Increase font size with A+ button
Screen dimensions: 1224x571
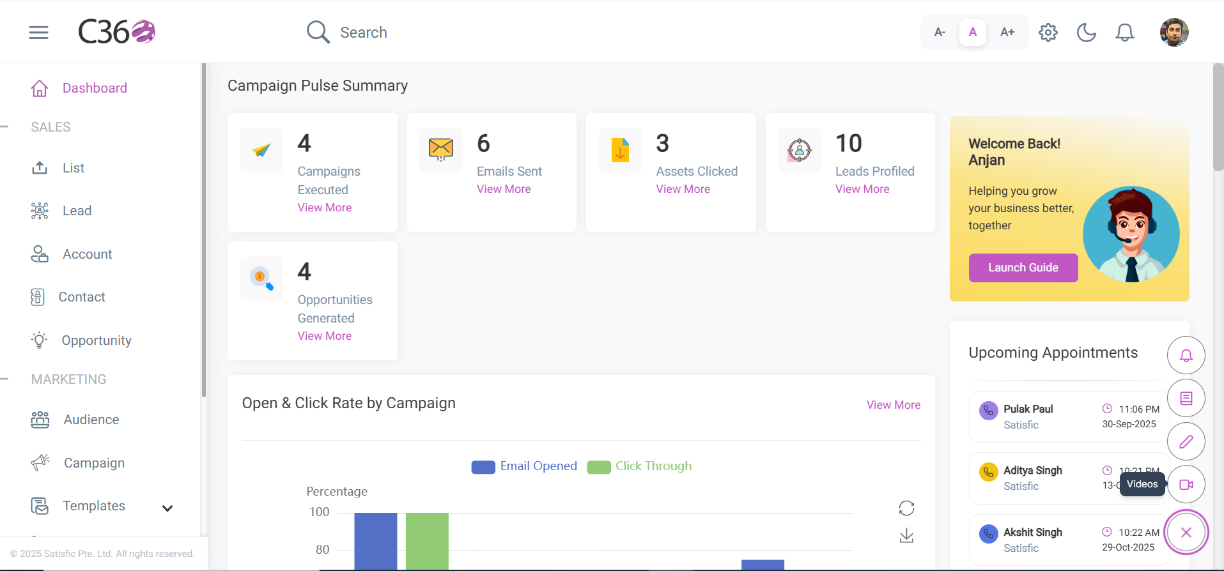click(x=1007, y=32)
